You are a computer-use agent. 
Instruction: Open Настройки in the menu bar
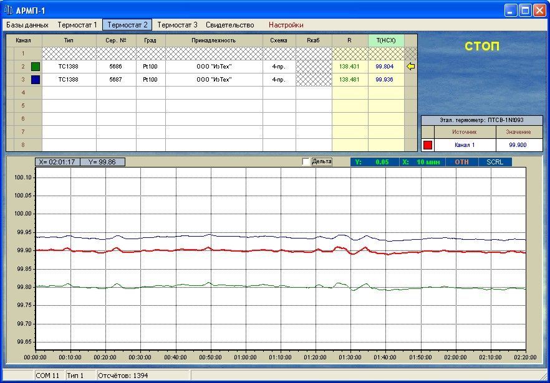(286, 25)
